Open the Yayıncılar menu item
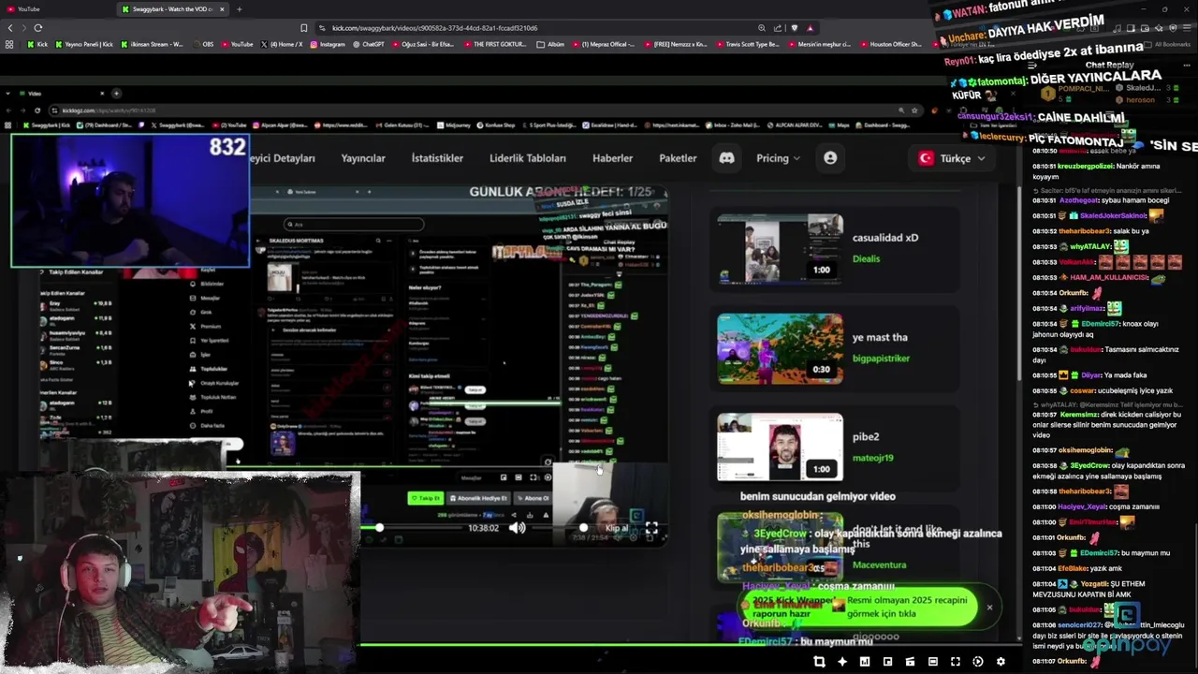The height and width of the screenshot is (674, 1198). 363,158
